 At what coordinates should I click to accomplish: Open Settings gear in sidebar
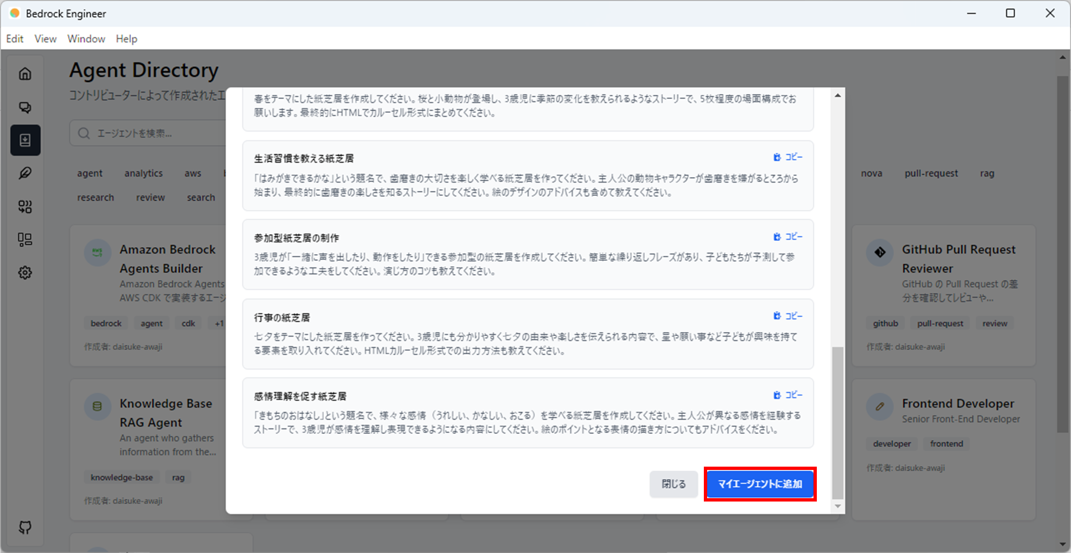25,273
